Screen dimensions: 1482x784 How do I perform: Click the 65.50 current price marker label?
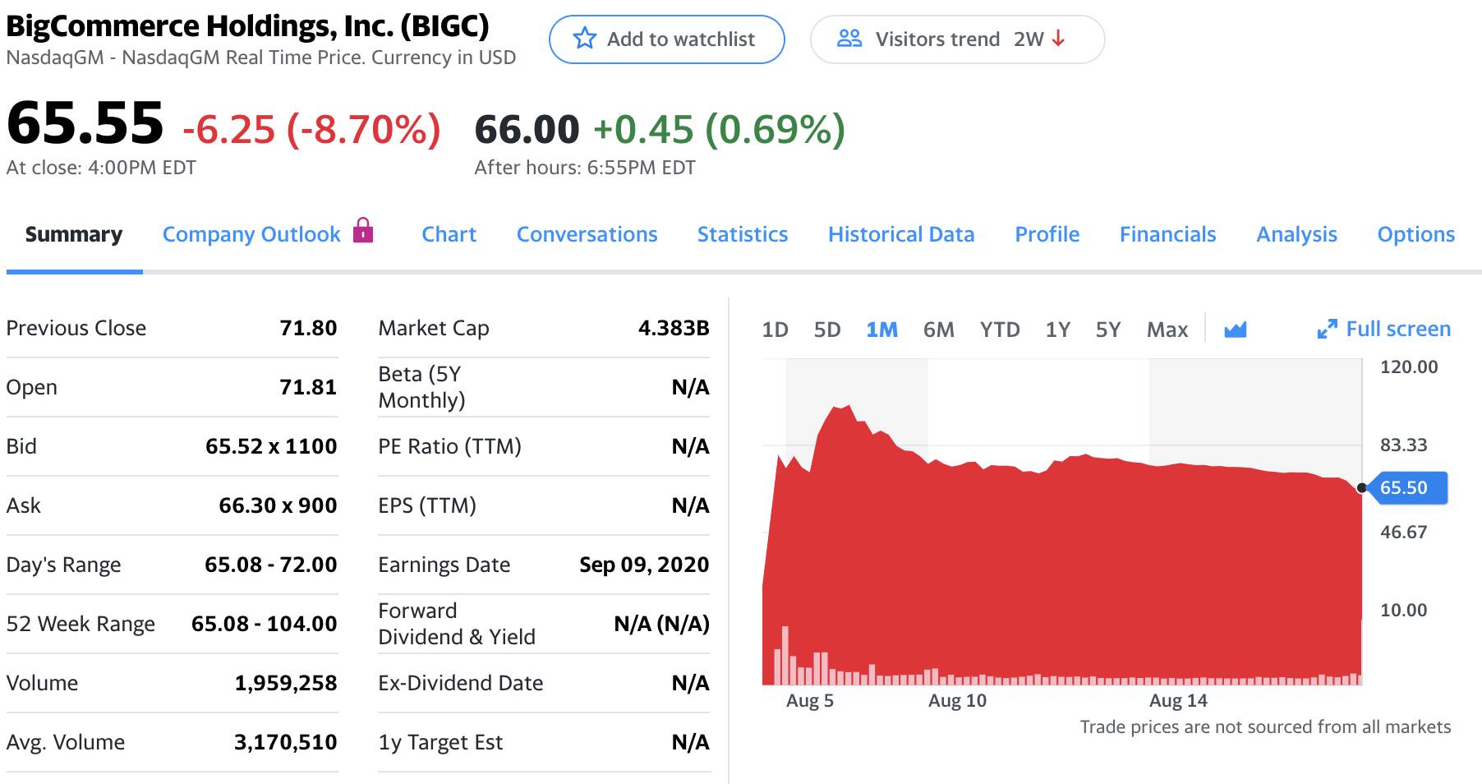pyautogui.click(x=1405, y=487)
